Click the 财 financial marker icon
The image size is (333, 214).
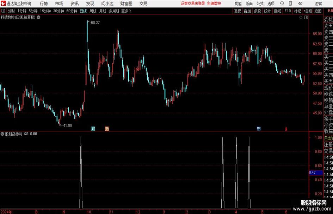[x=259, y=129]
